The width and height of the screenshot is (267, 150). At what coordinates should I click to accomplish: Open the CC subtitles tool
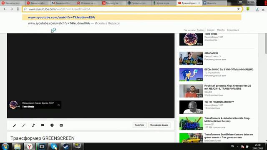pos(61,125)
